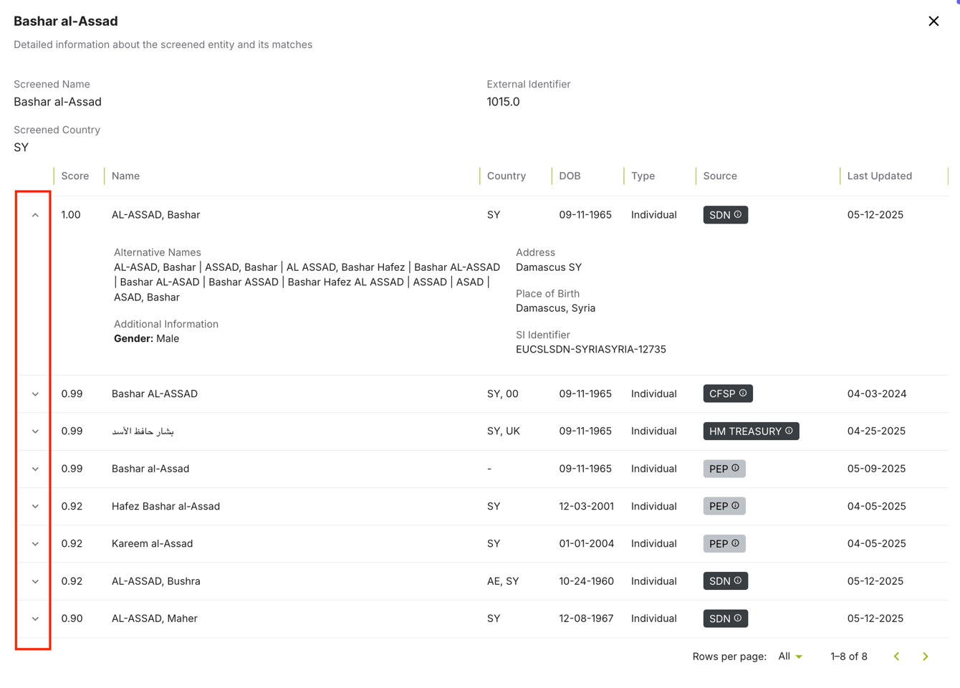The image size is (960, 688).
Task: Click info icon on HM TREASURY badge
Action: coord(789,431)
